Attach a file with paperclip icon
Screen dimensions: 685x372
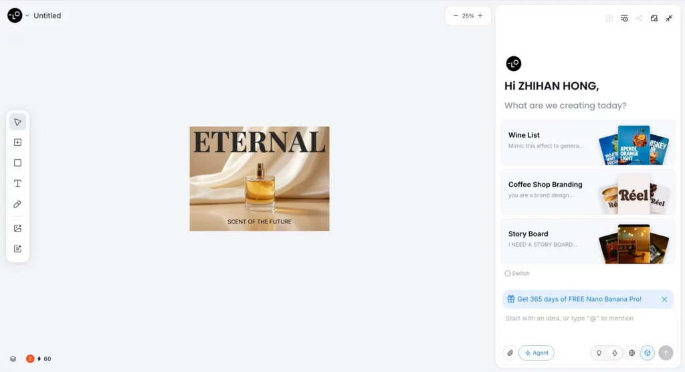510,353
